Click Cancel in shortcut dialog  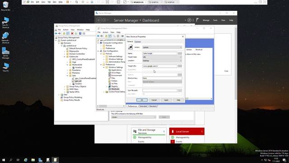tap(154, 100)
